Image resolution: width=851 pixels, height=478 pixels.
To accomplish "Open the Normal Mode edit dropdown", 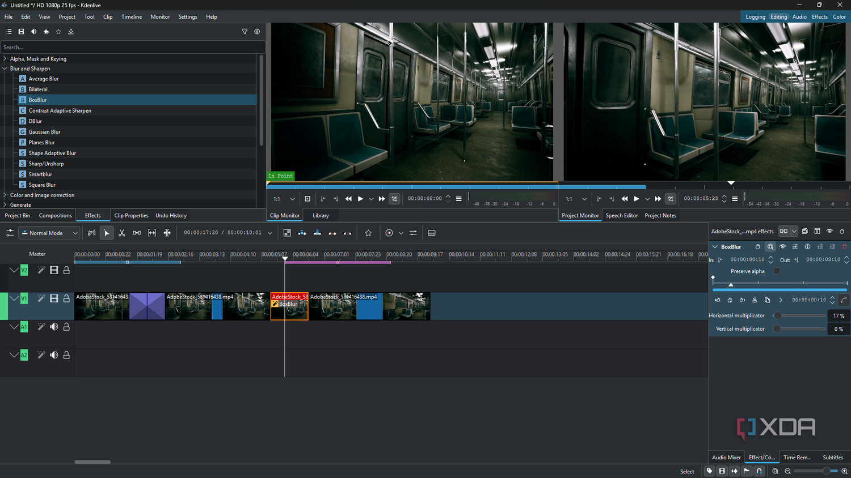I will click(x=49, y=233).
